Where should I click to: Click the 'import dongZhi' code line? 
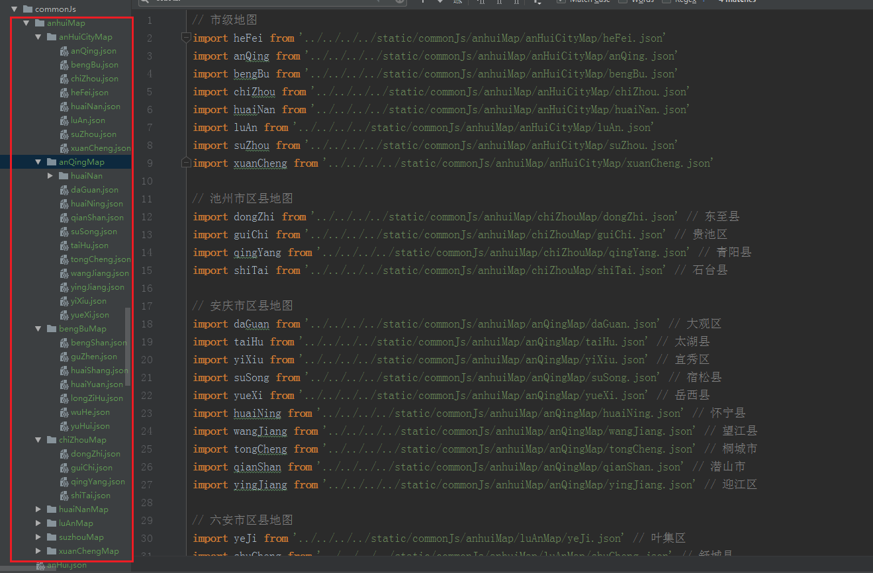(x=466, y=216)
